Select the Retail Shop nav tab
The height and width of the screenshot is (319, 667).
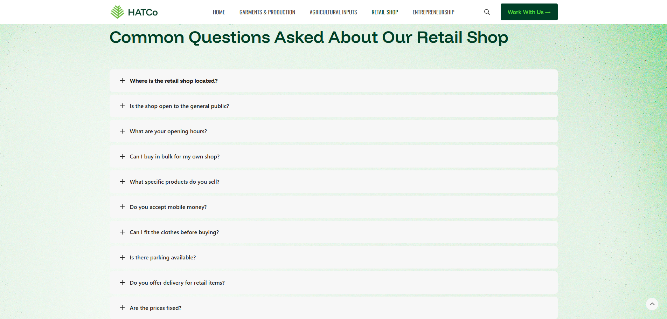(x=384, y=12)
